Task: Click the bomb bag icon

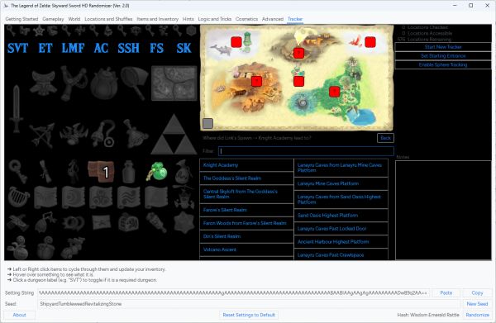Action: [x=103, y=83]
